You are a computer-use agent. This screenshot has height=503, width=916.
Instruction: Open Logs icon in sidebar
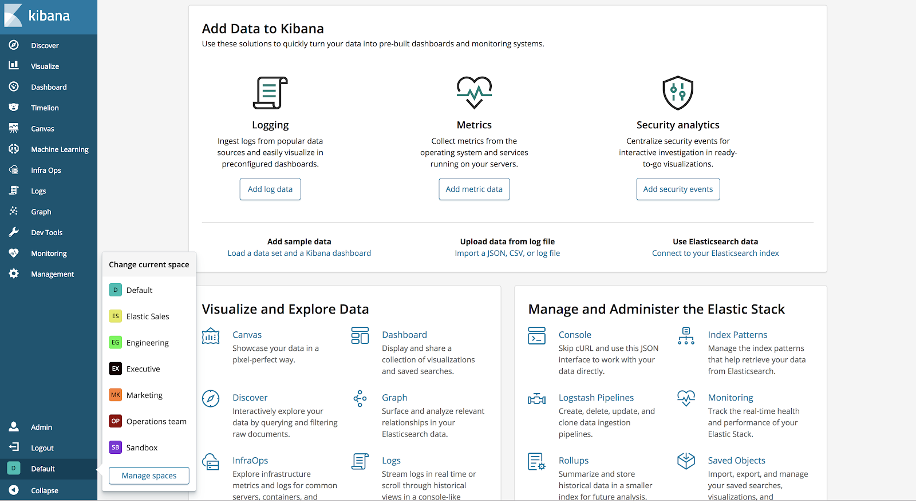(x=14, y=191)
